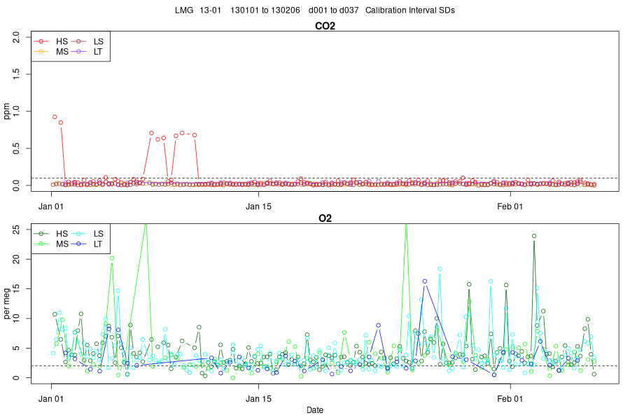Click the Jan 15 tick label on the O2 plot
Viewport: 630px width, 420px height.
(258, 399)
